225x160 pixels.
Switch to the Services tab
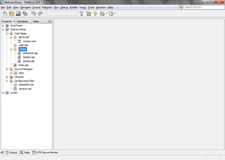coord(23,21)
